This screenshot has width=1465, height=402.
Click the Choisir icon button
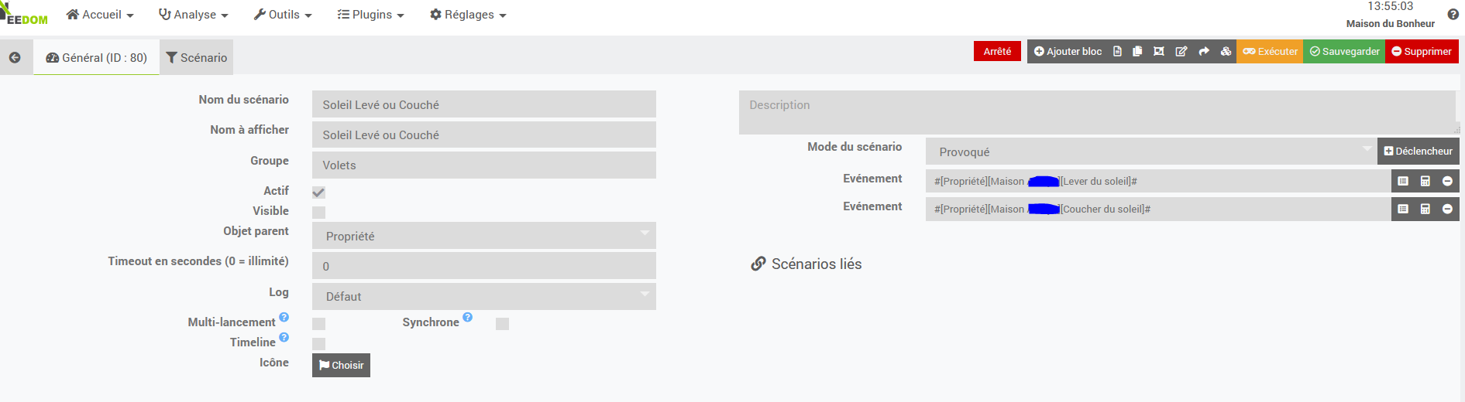(x=341, y=366)
